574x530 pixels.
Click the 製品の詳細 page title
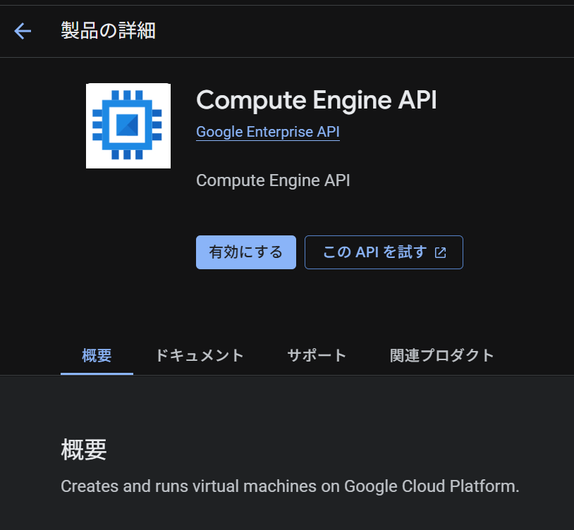pos(108,31)
